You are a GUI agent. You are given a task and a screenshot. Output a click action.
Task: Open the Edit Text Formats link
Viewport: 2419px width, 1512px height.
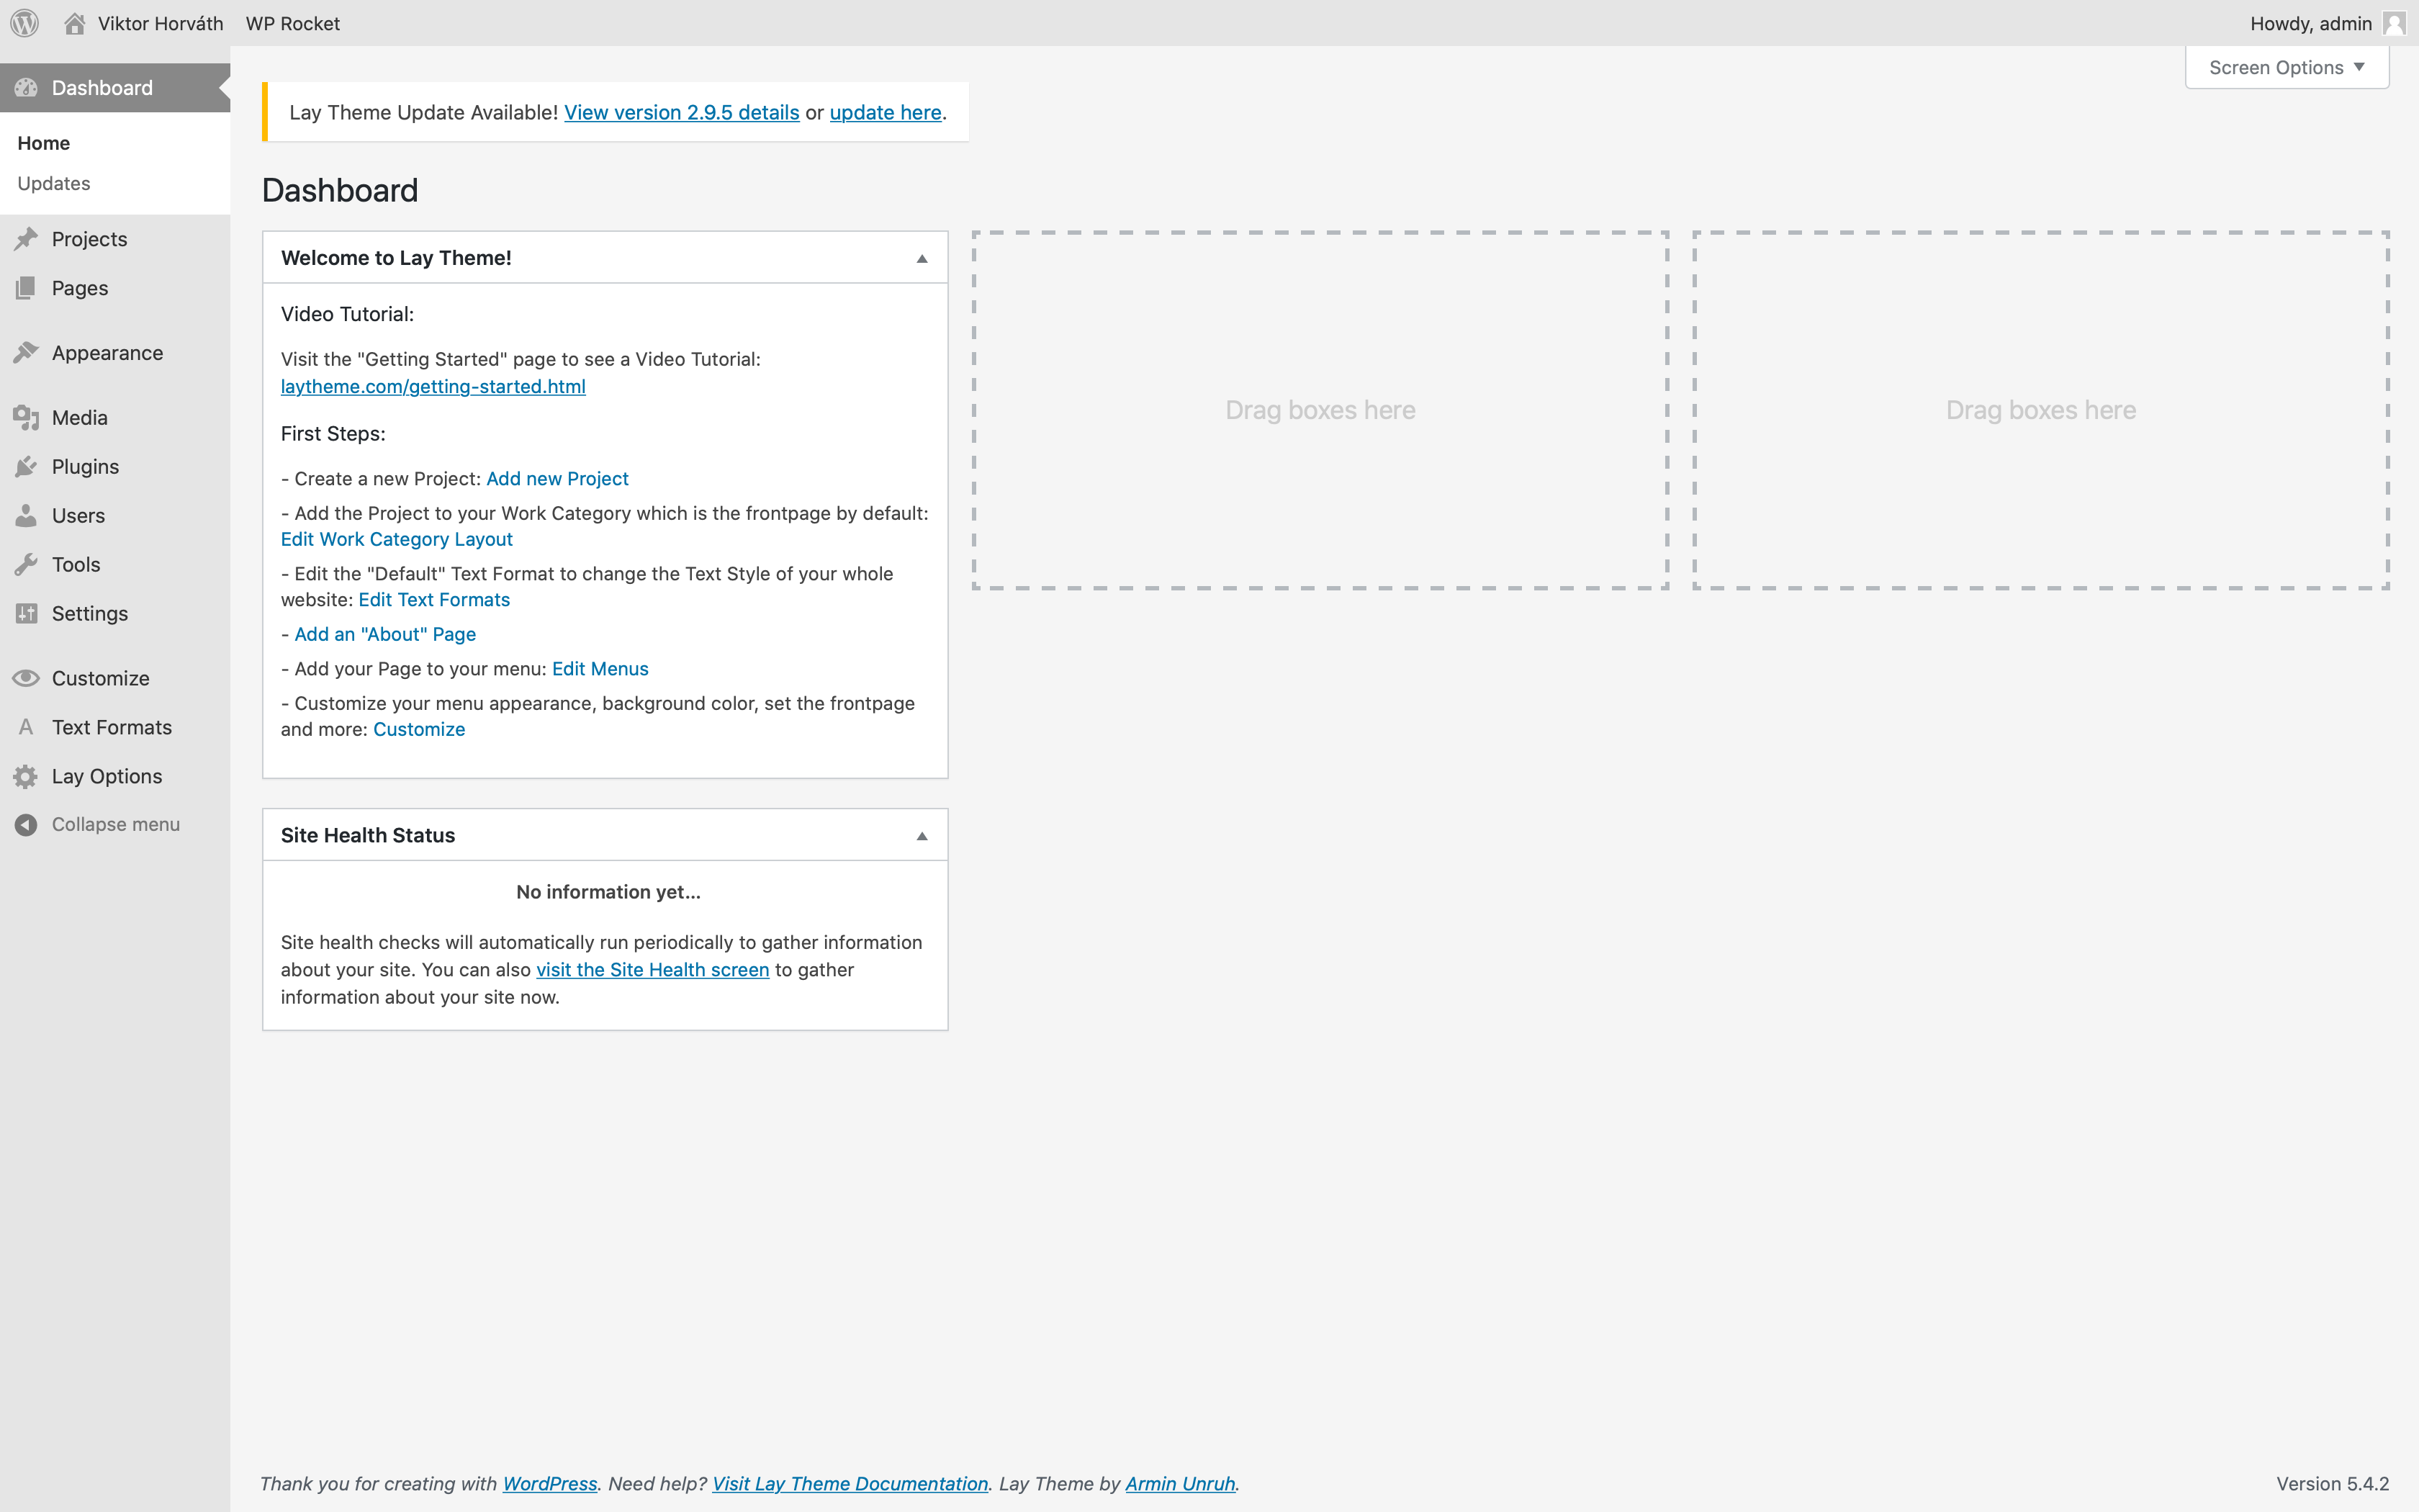click(x=434, y=600)
